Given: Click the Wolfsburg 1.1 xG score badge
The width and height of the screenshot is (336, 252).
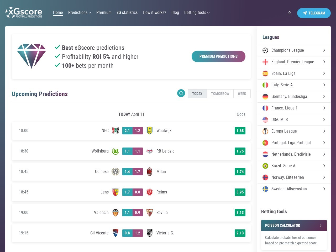Looking at the screenshot, I should 127,151.
